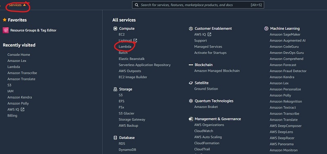Open AWS Organizations
Viewport: 327px width, 154px height.
point(209,125)
